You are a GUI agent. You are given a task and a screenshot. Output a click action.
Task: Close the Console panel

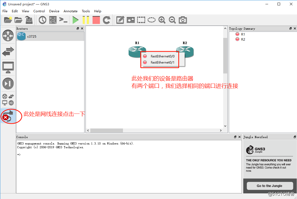coord(240,137)
